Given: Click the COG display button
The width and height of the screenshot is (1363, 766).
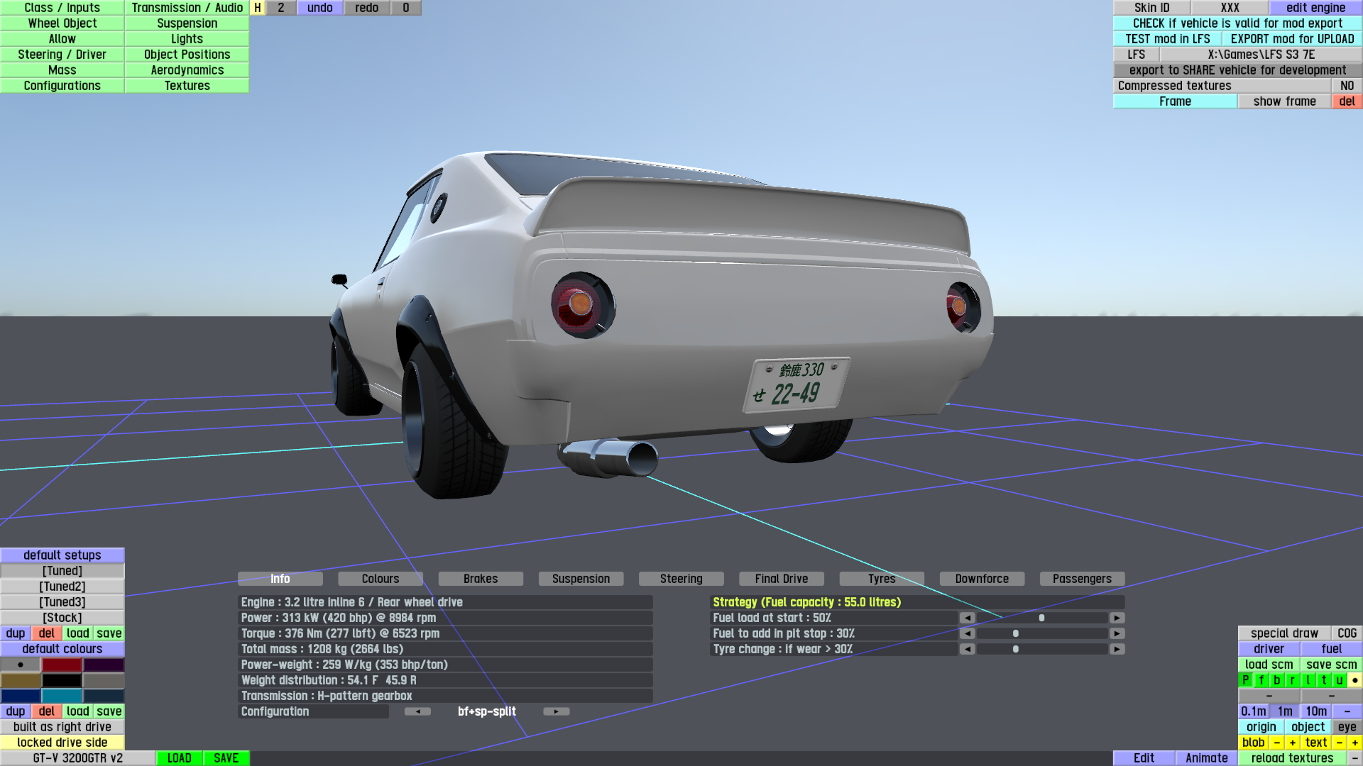Looking at the screenshot, I should point(1347,633).
